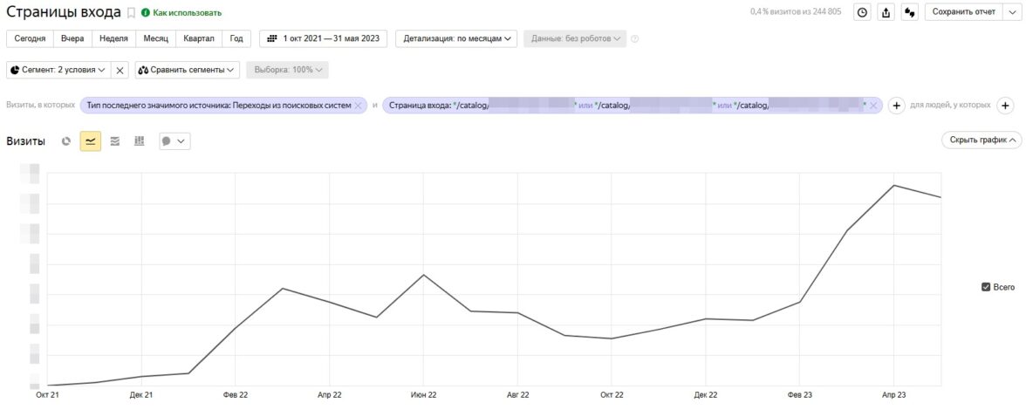The width and height of the screenshot is (1026, 410).
Task: Open the date range picker 1 окт 2021 — 31 мая 2023
Action: [323, 38]
